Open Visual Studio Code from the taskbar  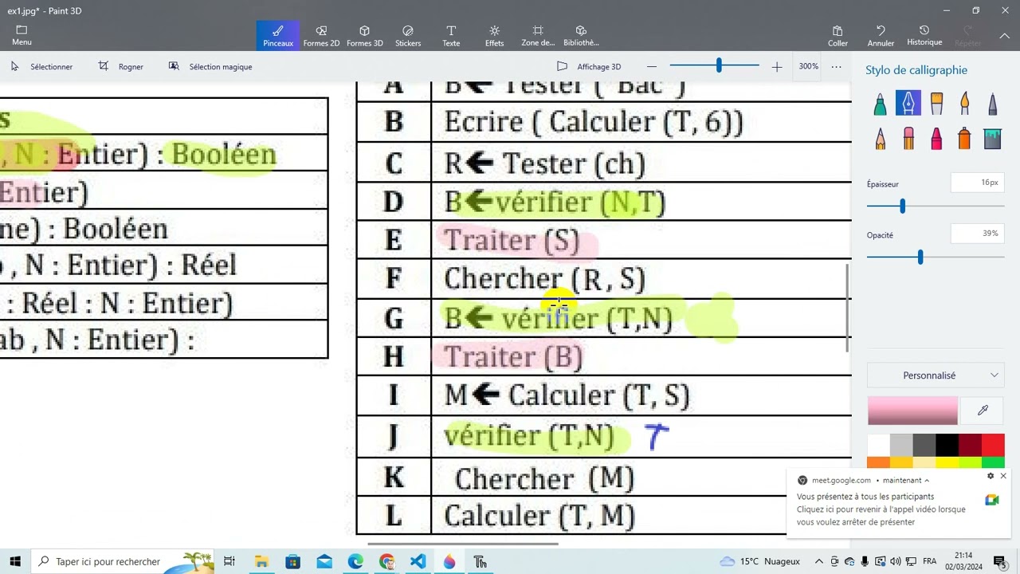(418, 561)
